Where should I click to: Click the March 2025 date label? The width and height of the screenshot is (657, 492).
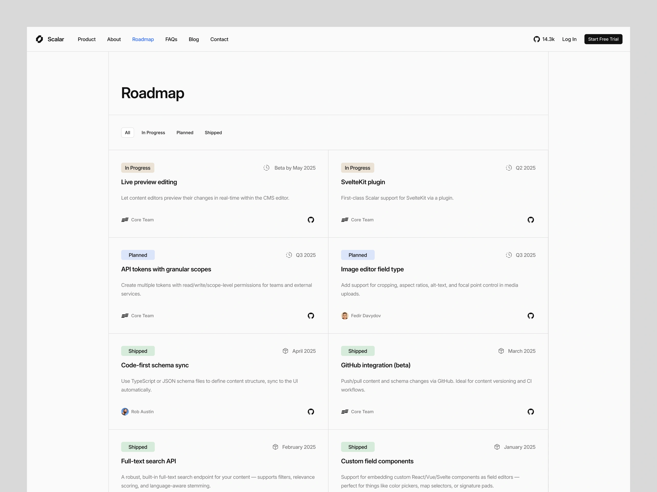tap(521, 351)
